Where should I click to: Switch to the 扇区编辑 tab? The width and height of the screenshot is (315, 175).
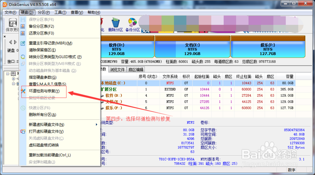coord(136,70)
